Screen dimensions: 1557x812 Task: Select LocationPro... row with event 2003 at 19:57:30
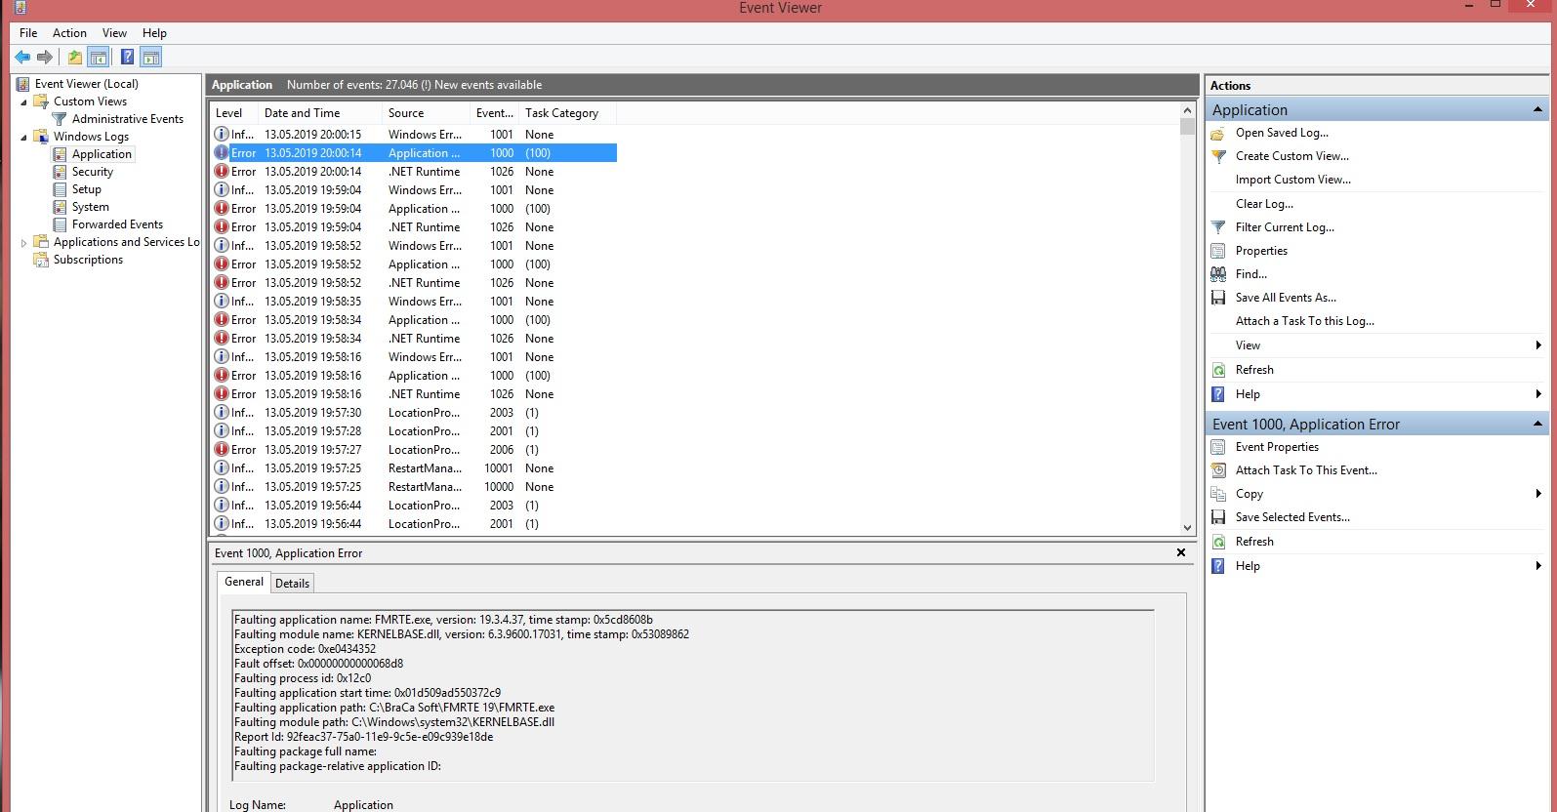click(414, 413)
